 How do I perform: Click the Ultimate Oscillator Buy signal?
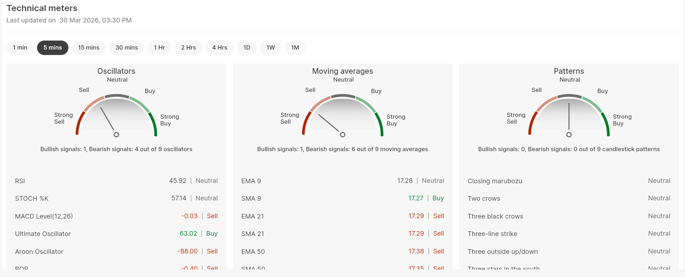(x=212, y=234)
